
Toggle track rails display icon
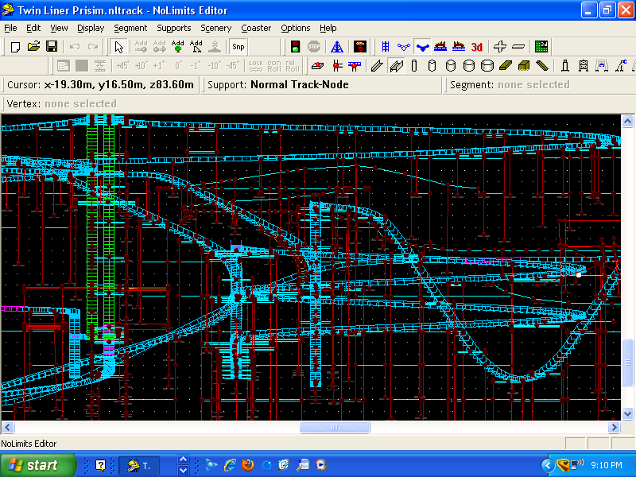tap(386, 47)
